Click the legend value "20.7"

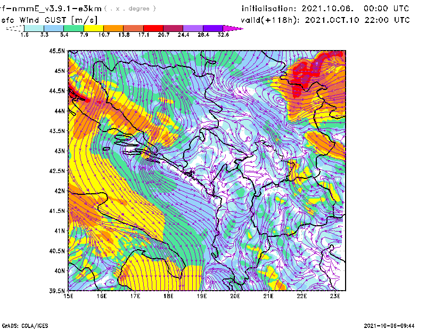[x=163, y=35]
